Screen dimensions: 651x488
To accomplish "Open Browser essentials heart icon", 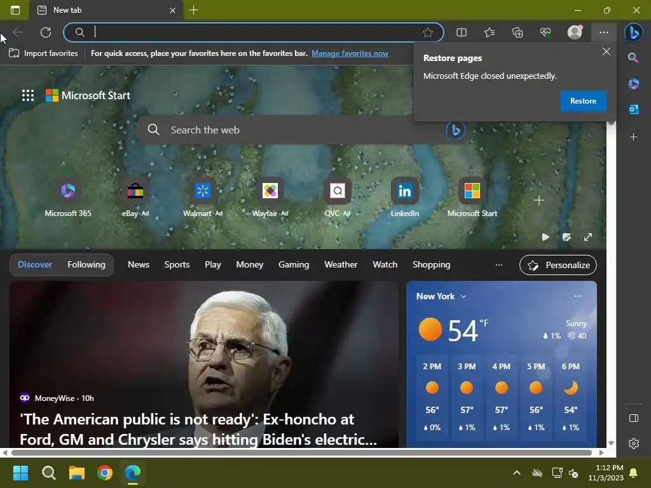I will pyautogui.click(x=545, y=32).
